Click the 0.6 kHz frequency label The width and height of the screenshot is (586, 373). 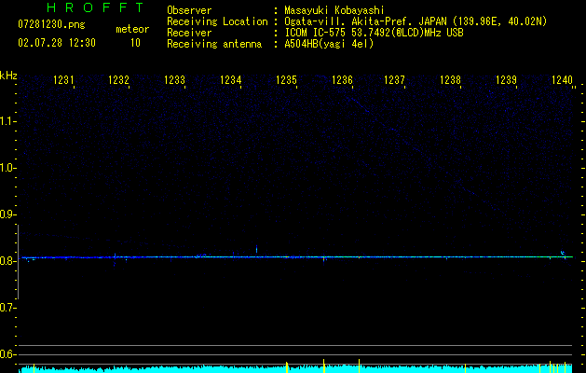(x=8, y=354)
